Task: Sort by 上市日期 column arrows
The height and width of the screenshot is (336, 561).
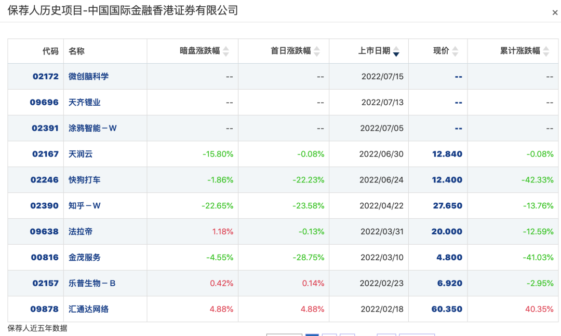Action: click(x=396, y=51)
